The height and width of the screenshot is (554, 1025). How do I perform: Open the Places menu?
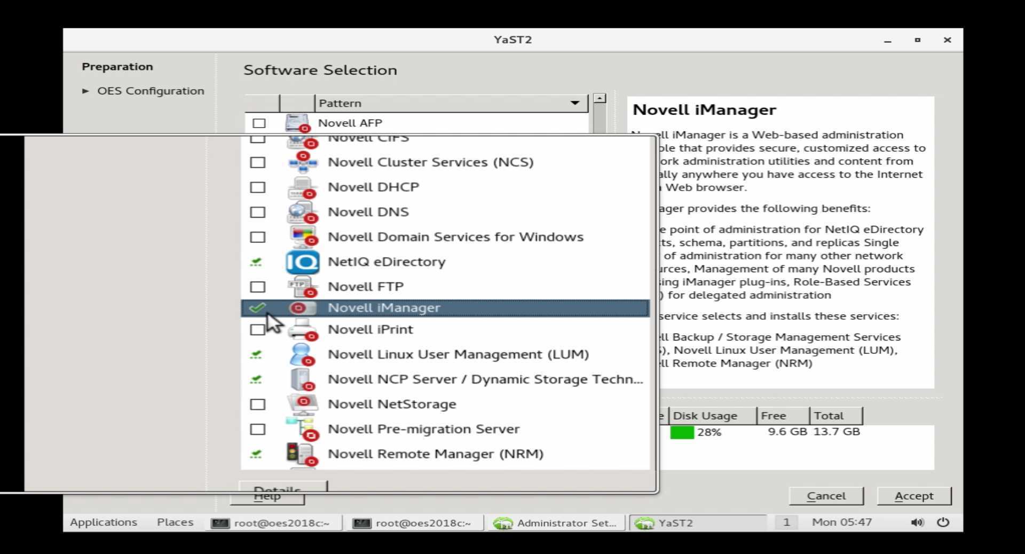[x=175, y=523]
